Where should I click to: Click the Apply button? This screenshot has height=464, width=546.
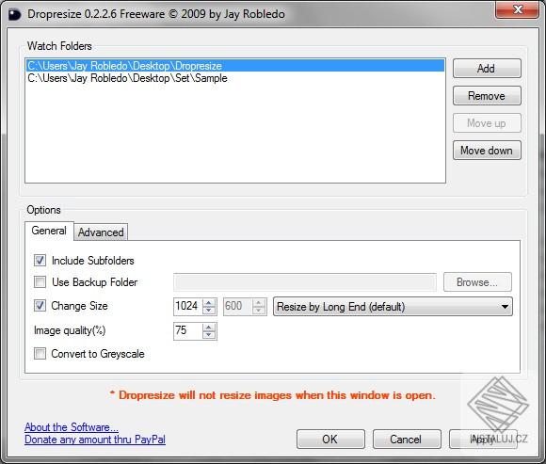click(483, 440)
